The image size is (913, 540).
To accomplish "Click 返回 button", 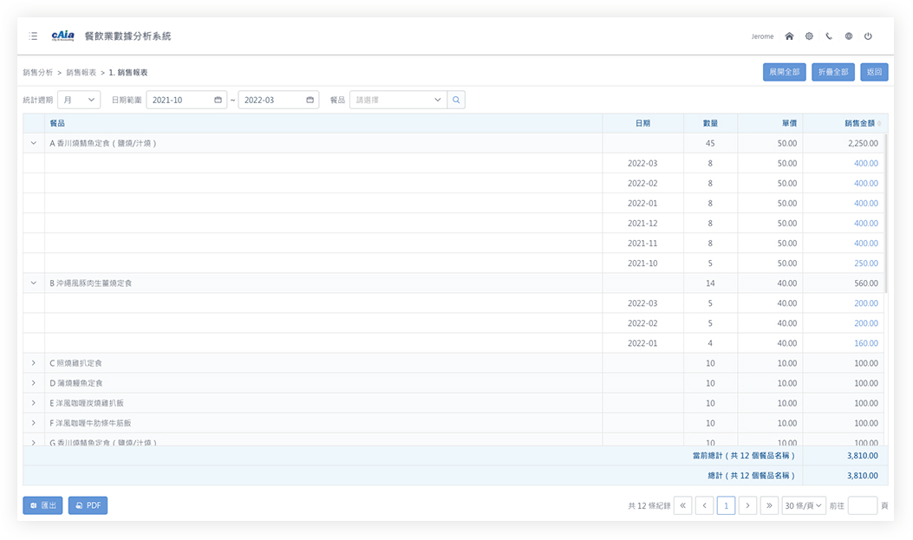I will (x=874, y=72).
